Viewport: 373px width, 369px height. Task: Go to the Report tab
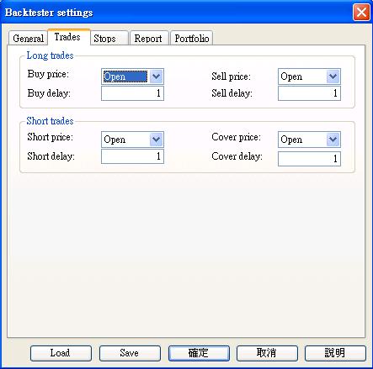pyautogui.click(x=149, y=38)
